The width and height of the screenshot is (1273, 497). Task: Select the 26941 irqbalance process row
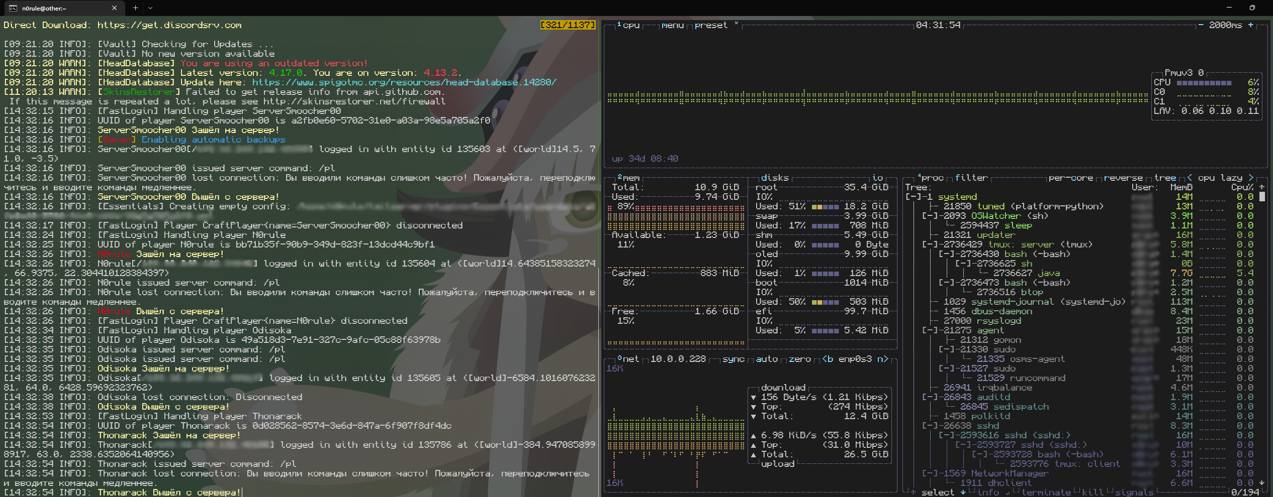click(x=1081, y=388)
